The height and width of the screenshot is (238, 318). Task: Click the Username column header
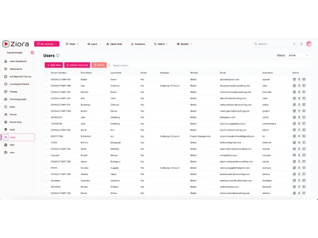pyautogui.click(x=268, y=73)
